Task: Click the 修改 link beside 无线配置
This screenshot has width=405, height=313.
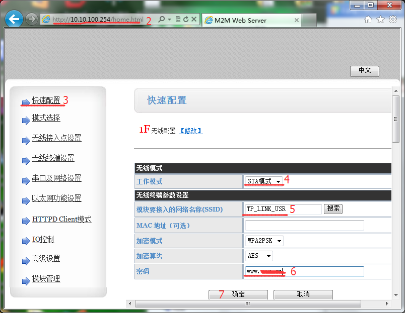Action: pos(191,131)
